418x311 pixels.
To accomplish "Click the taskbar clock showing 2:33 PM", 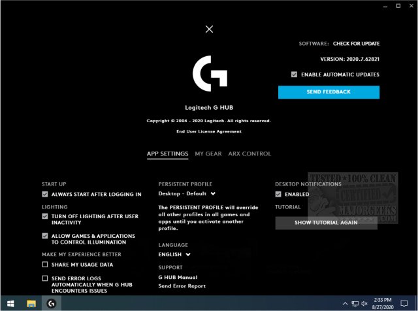I will (383, 303).
